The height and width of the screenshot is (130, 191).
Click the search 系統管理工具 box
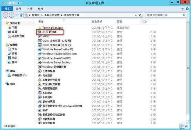pos(166,15)
